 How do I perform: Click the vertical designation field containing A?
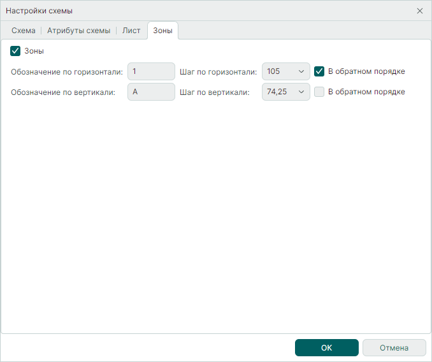pyautogui.click(x=151, y=92)
